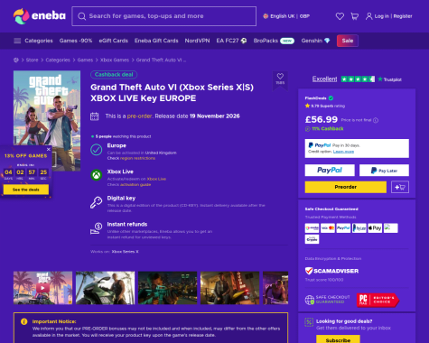Pay with the PayPal button
This screenshot has height=343, width=429.
click(330, 171)
